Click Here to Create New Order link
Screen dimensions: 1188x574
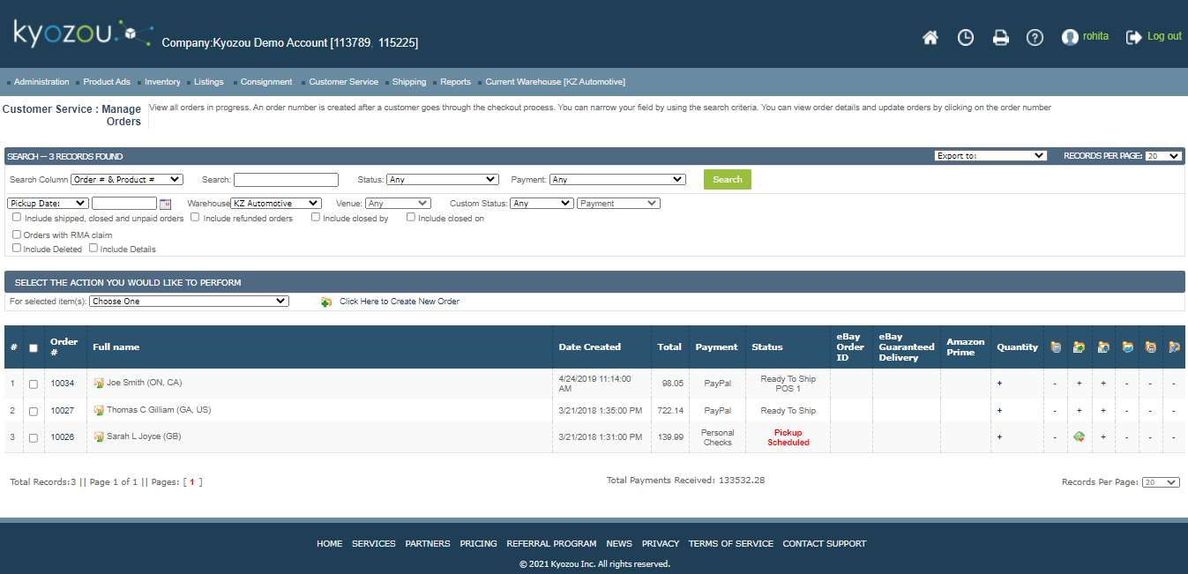pos(399,302)
